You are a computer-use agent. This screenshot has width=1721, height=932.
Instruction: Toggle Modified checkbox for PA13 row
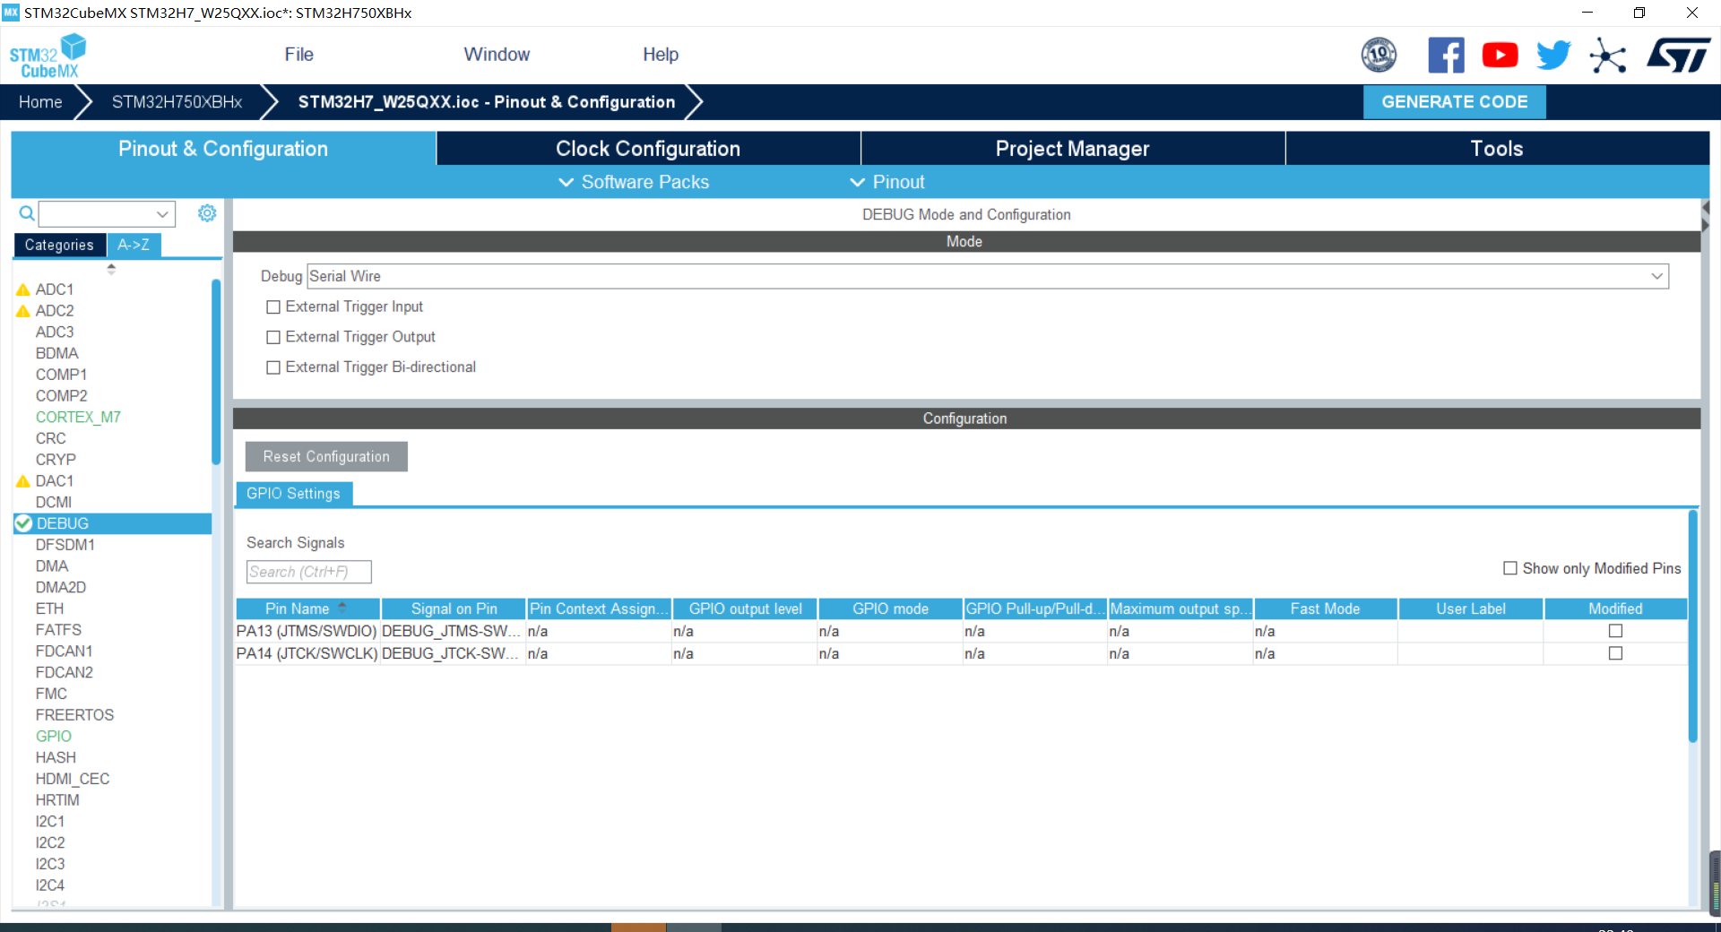tap(1615, 631)
